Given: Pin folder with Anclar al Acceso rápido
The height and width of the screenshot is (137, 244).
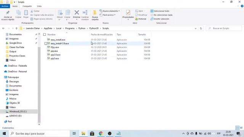Looking at the screenshot, I should pyautogui.click(x=8, y=15).
